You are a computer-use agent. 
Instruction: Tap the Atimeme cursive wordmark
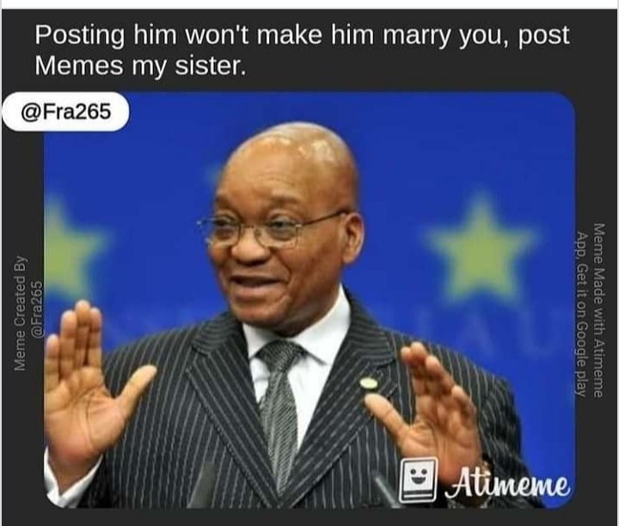point(508,485)
